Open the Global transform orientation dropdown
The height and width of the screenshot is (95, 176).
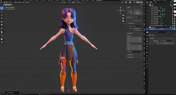pos(64,2)
